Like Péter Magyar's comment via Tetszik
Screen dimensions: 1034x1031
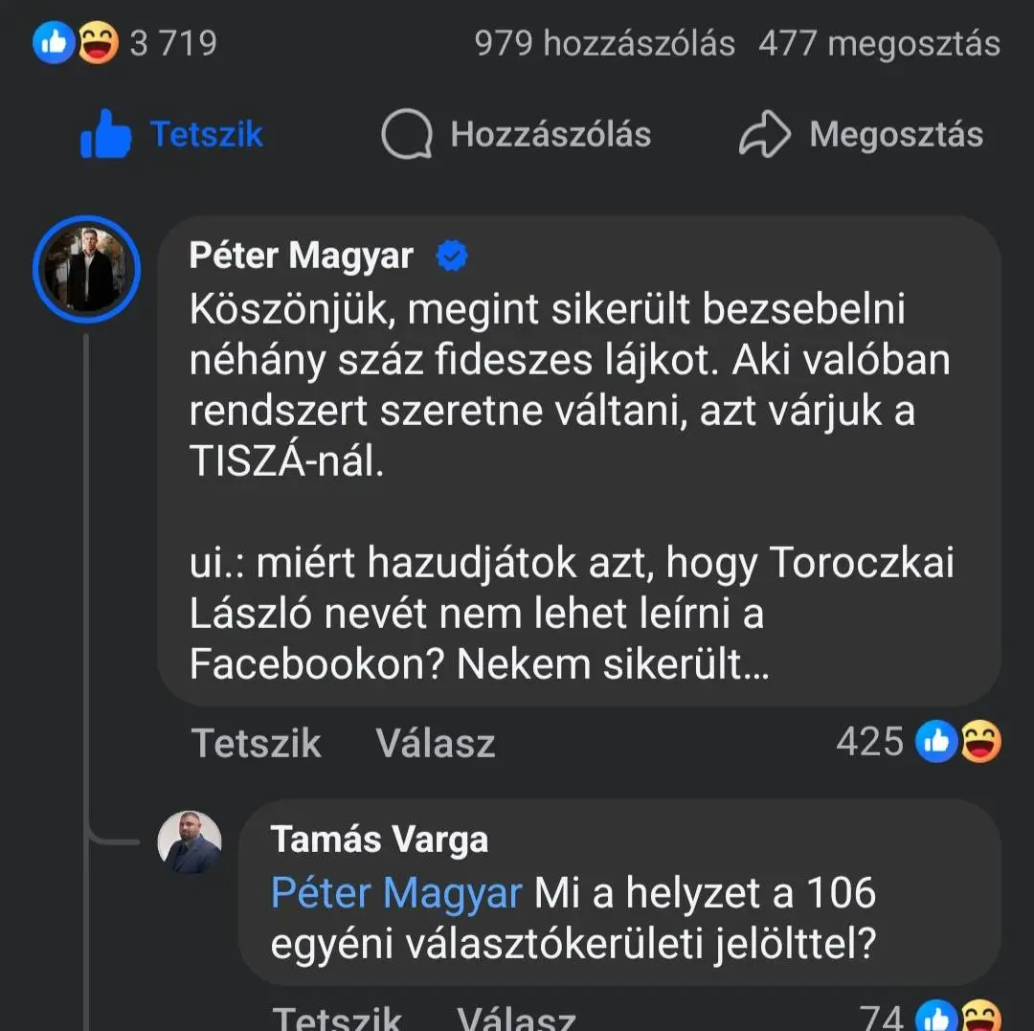pyautogui.click(x=257, y=744)
